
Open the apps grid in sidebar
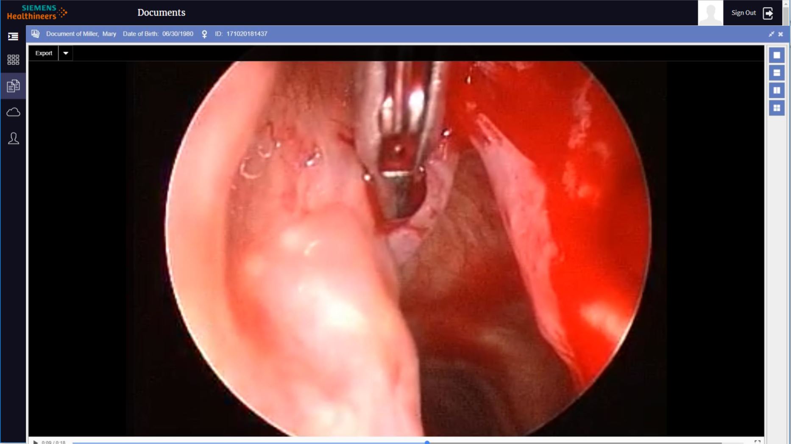13,60
